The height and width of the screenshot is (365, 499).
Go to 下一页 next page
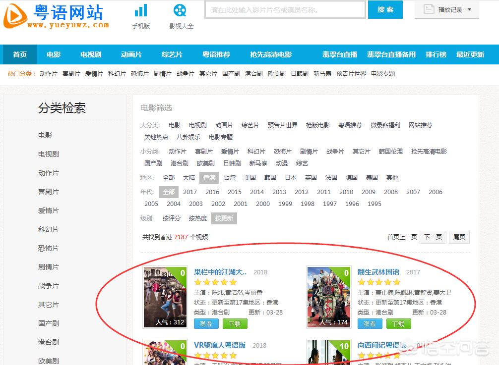point(433,237)
